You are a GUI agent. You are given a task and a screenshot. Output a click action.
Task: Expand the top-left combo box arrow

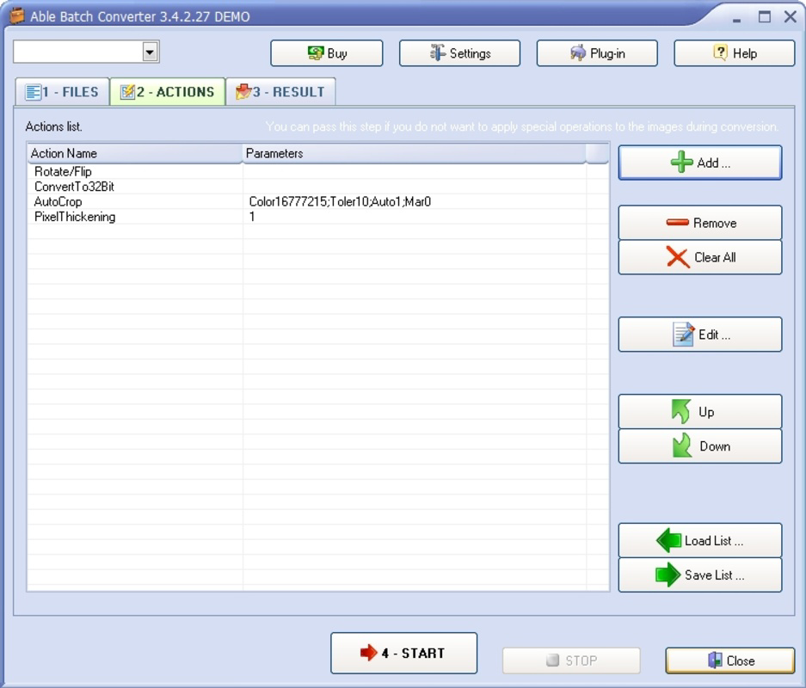(x=150, y=52)
